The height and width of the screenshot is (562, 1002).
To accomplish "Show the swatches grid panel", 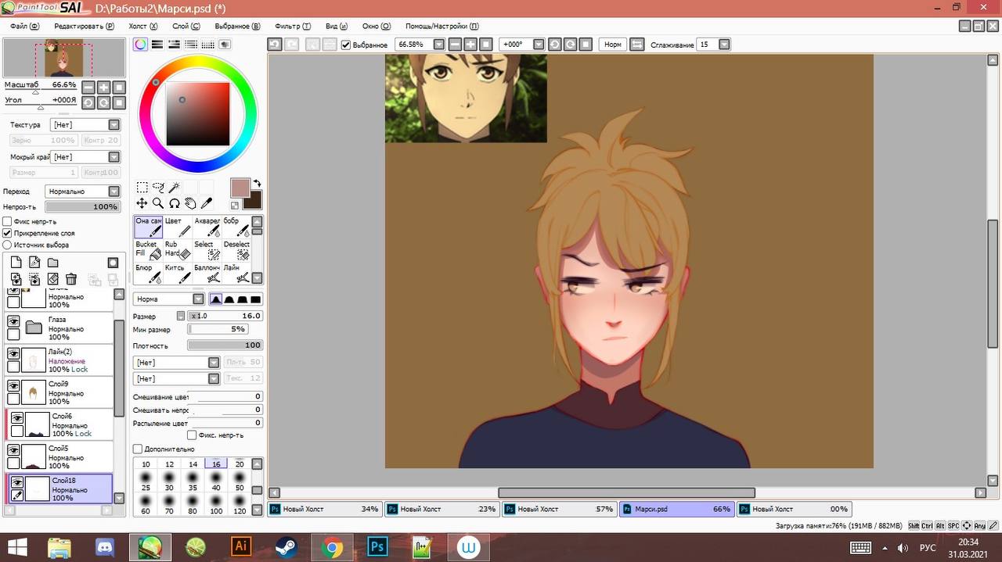I will [208, 45].
